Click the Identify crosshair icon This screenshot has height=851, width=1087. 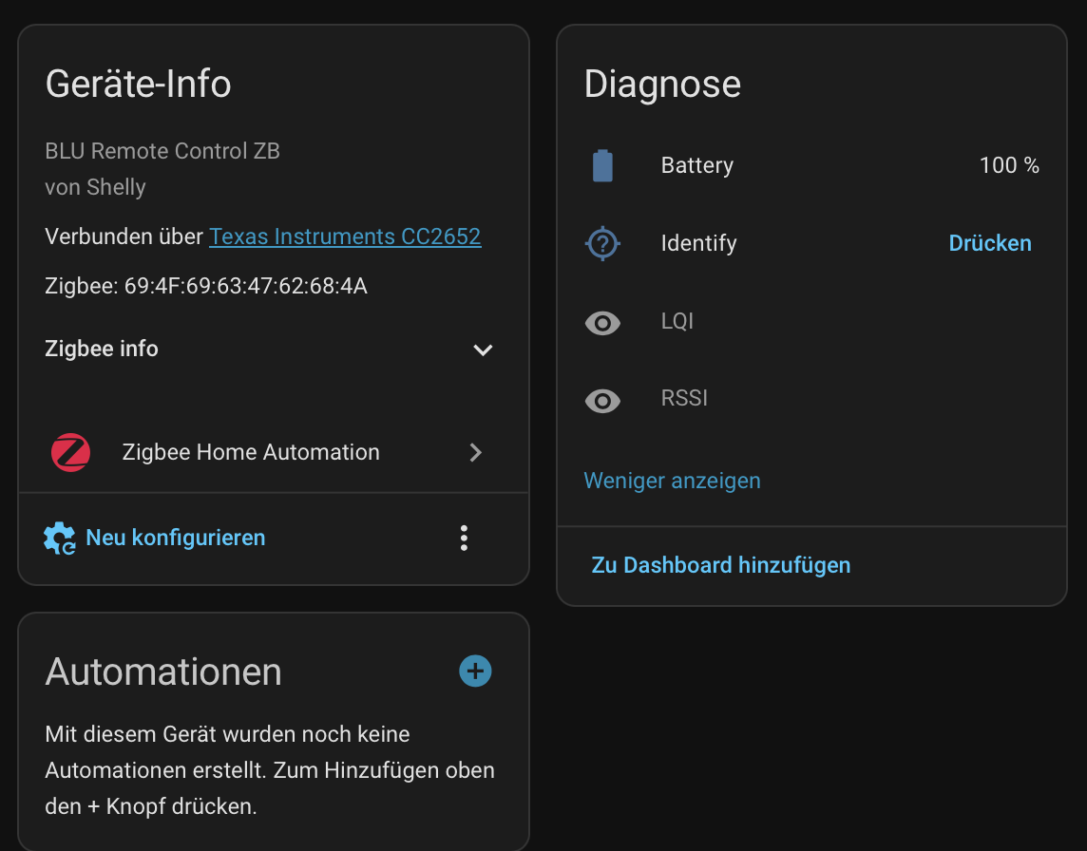click(602, 243)
